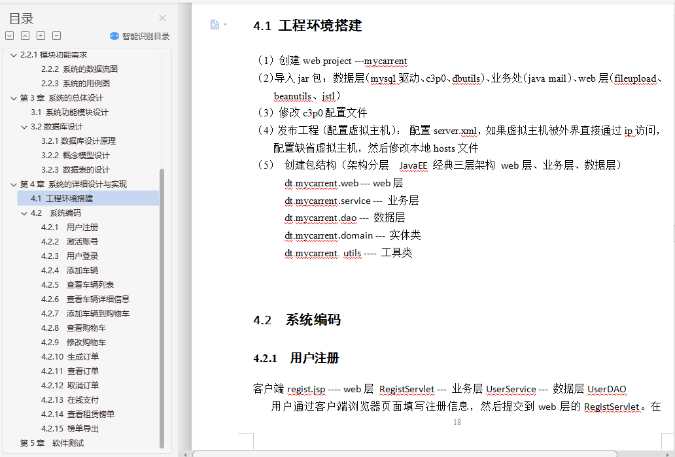Screen dimensions: 675x457
Task: Select 3.1 系统功能模块设计 entry
Action: click(x=69, y=112)
